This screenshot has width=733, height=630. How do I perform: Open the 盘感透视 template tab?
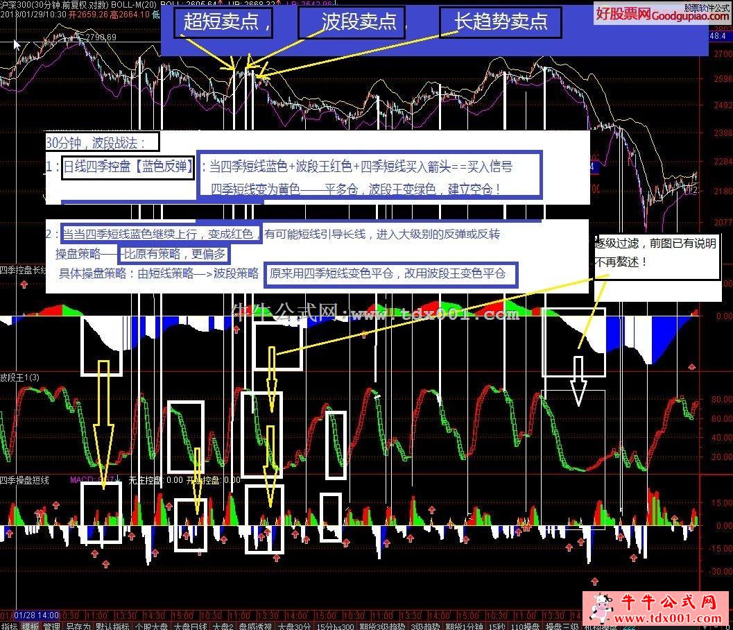pyautogui.click(x=255, y=627)
